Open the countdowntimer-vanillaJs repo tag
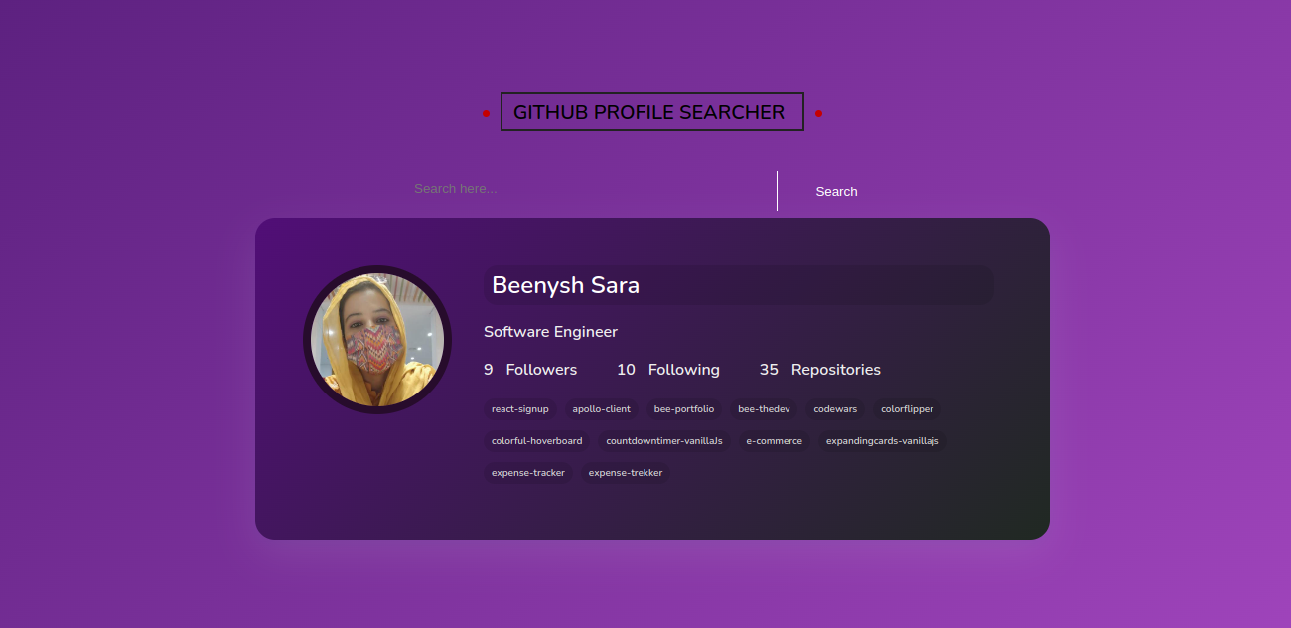Screen dimensions: 1291x628 [x=664, y=441]
